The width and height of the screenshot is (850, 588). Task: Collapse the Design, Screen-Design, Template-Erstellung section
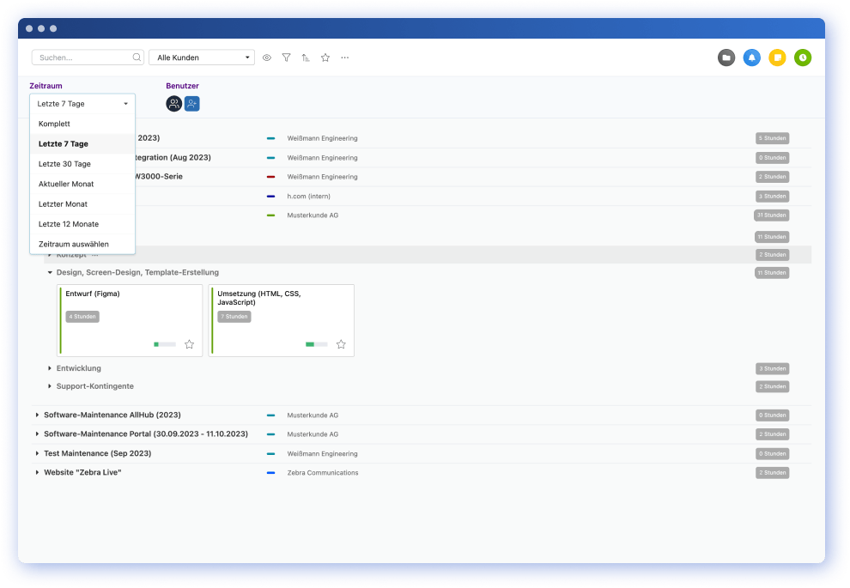50,273
